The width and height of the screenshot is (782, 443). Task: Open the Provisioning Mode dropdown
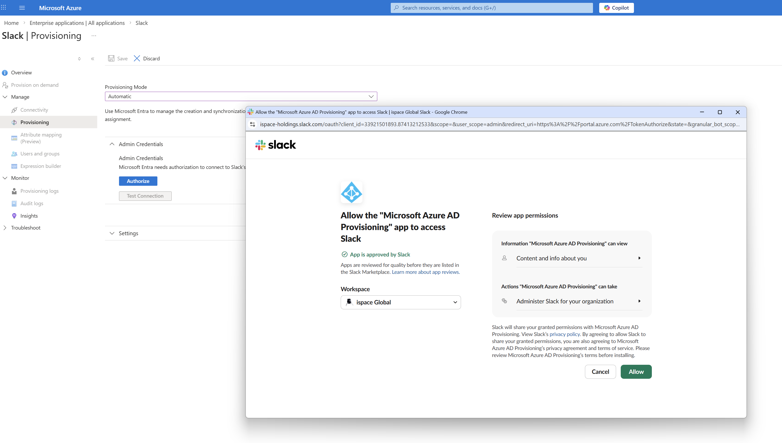(x=241, y=96)
